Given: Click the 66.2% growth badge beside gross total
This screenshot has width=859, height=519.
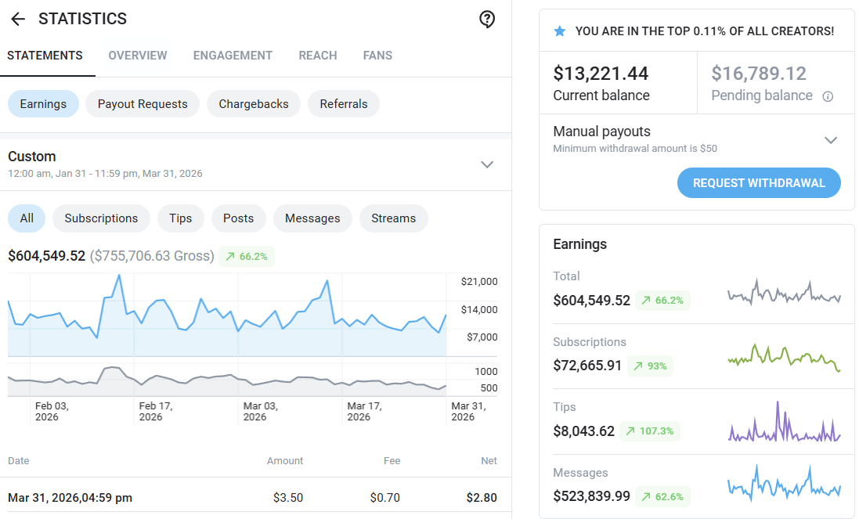Looking at the screenshot, I should point(247,256).
